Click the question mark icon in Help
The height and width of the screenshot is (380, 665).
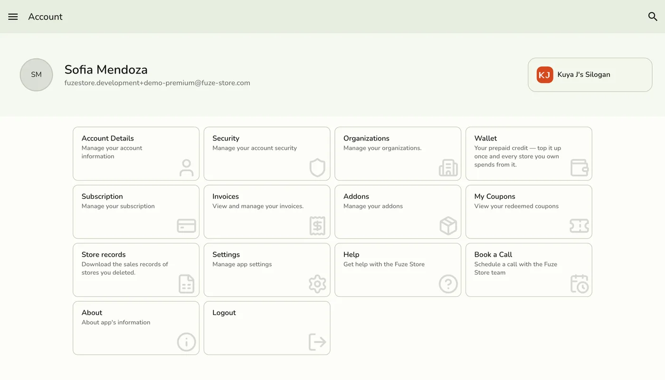(x=448, y=284)
